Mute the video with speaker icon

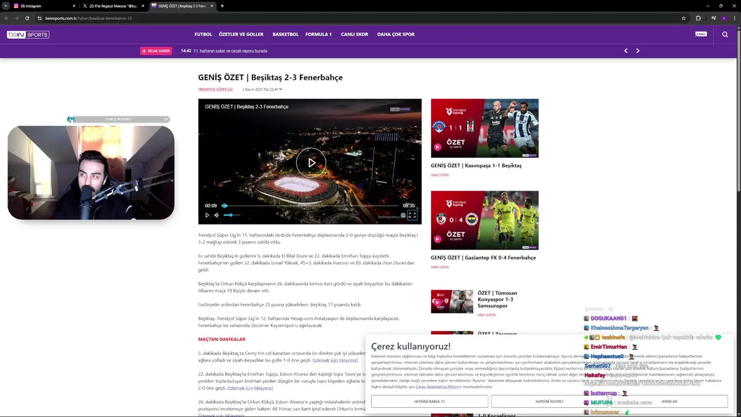(x=217, y=215)
